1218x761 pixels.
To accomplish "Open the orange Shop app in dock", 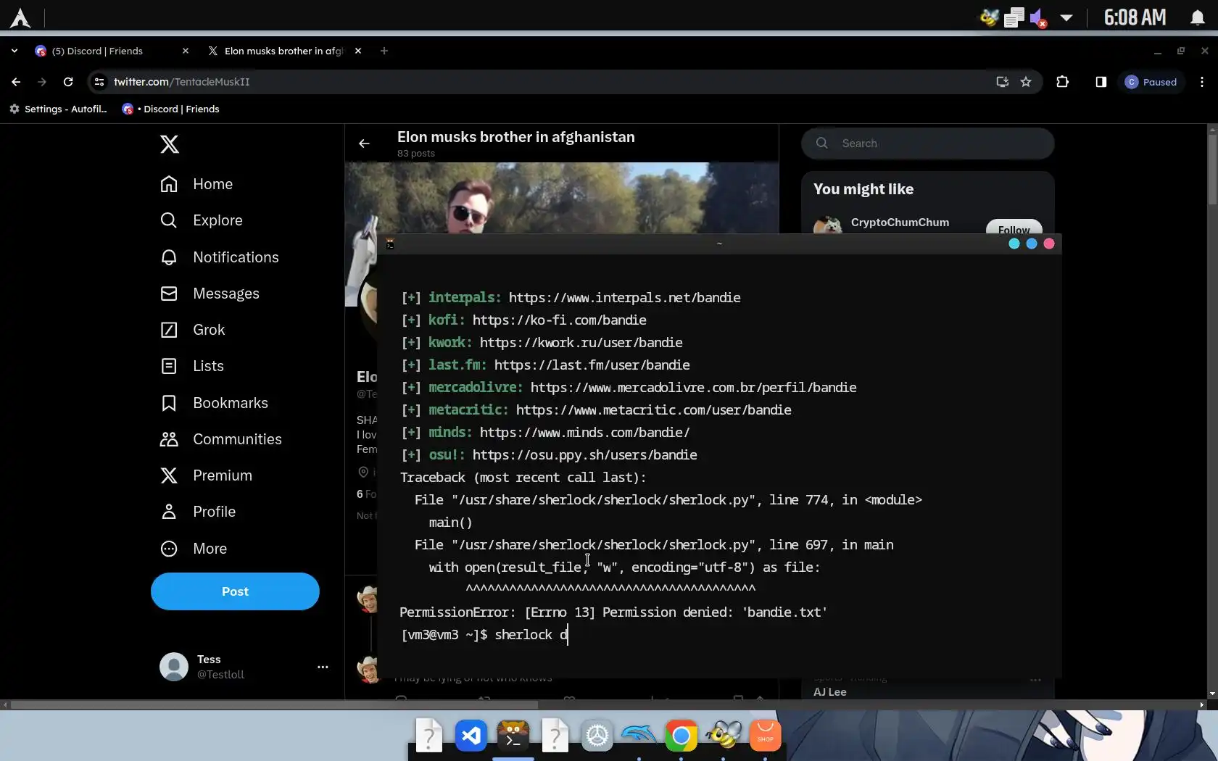I will pyautogui.click(x=766, y=736).
